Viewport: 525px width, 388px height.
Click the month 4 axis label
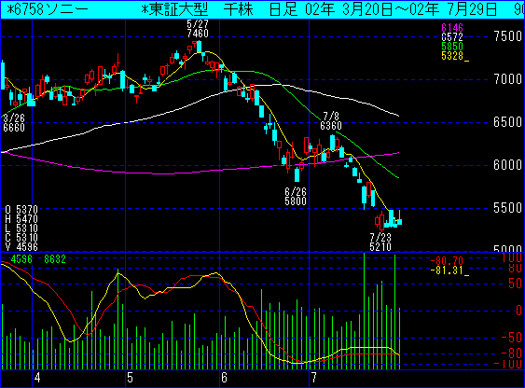(x=37, y=378)
